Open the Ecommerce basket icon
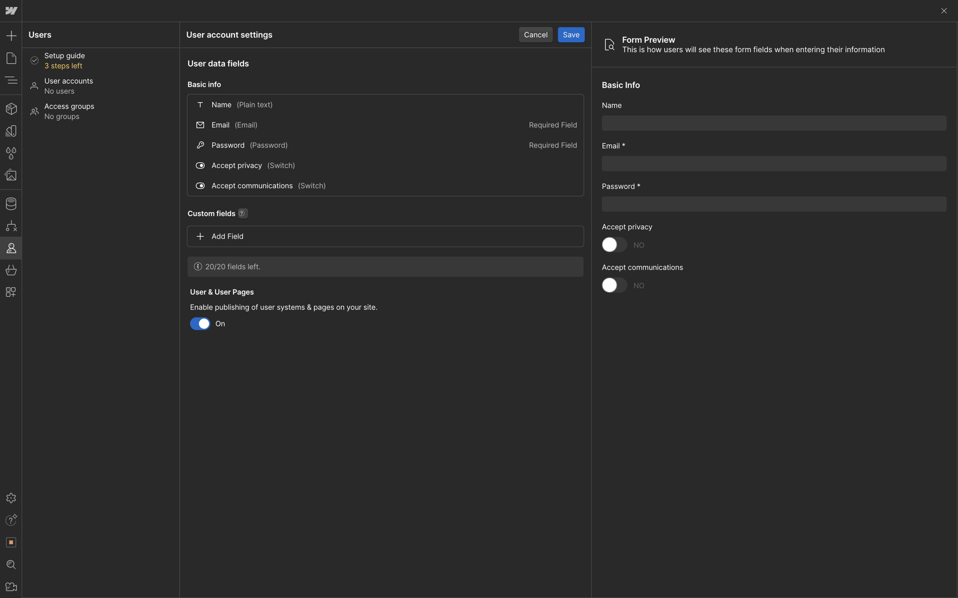 click(11, 270)
